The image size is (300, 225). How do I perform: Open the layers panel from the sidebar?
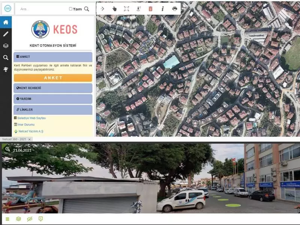coord(5,46)
